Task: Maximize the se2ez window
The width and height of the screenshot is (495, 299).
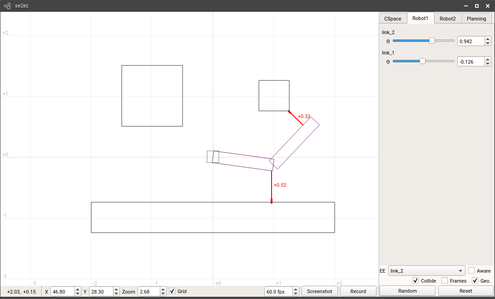Action: click(x=476, y=6)
